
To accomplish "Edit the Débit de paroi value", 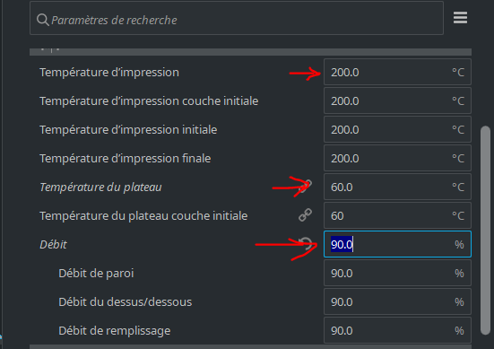I will click(x=397, y=273).
